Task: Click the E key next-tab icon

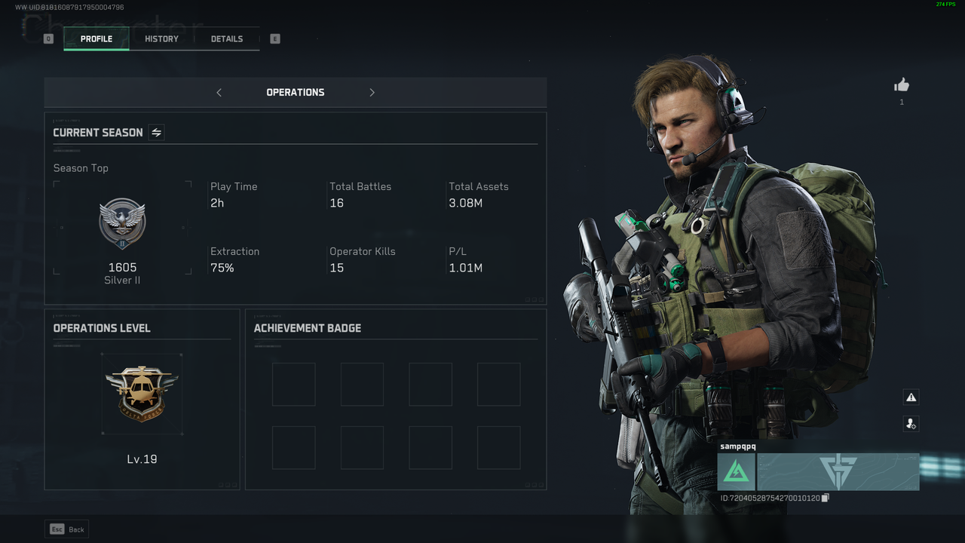Action: coord(274,38)
